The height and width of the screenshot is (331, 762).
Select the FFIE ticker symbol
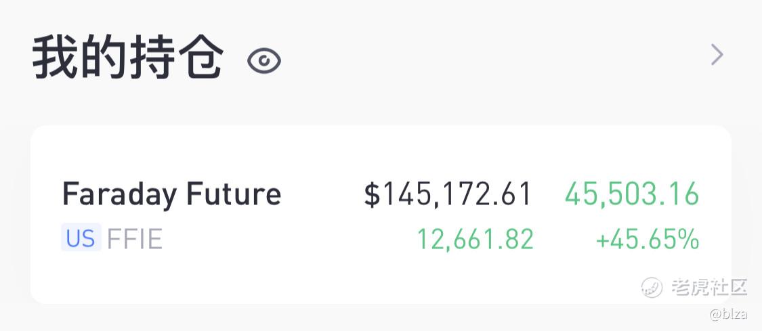click(135, 239)
